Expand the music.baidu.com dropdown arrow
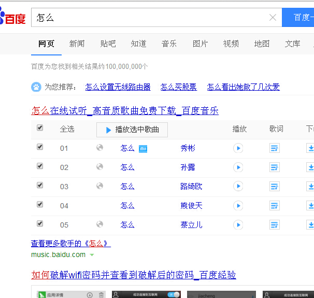The image size is (314, 298). (92, 255)
